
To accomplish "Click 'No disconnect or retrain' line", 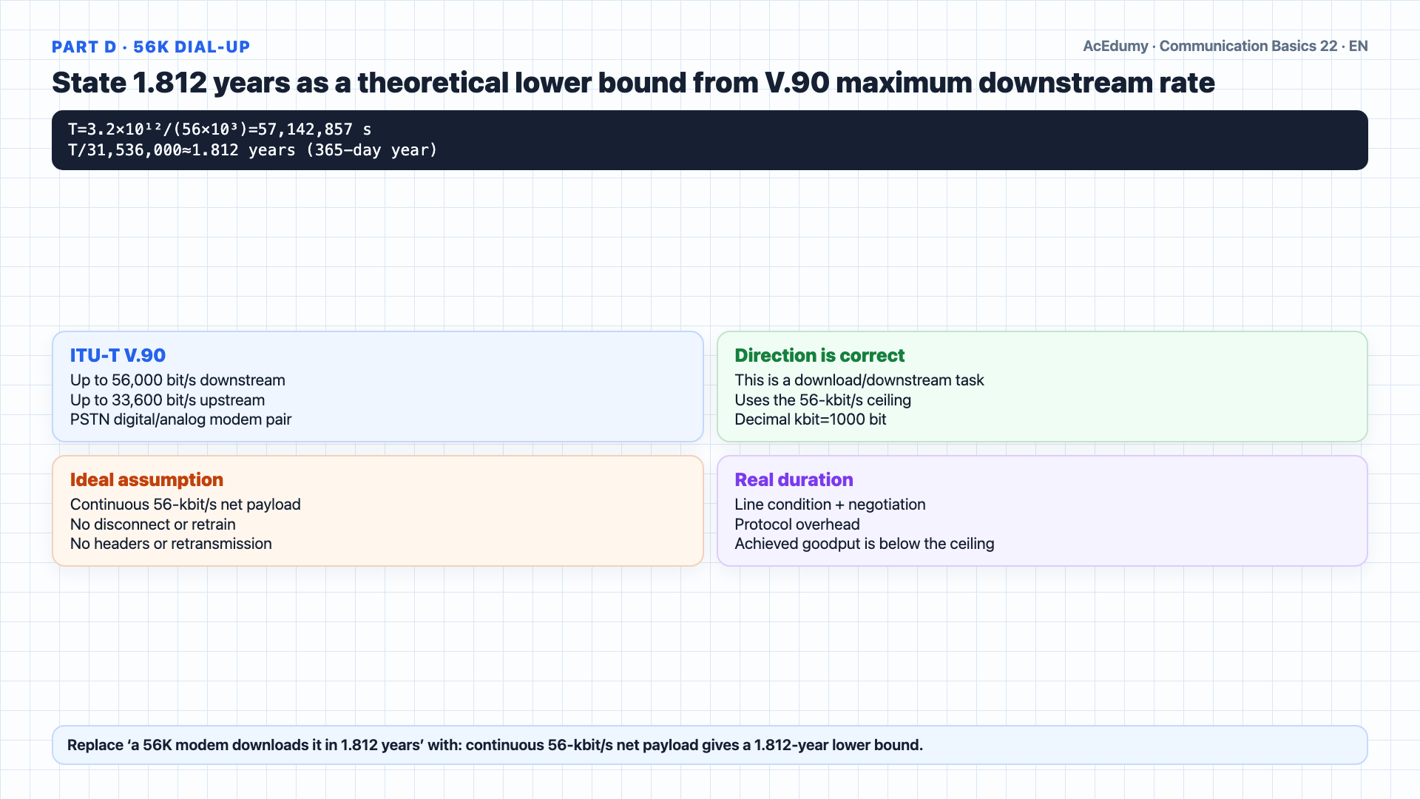I will click(152, 525).
